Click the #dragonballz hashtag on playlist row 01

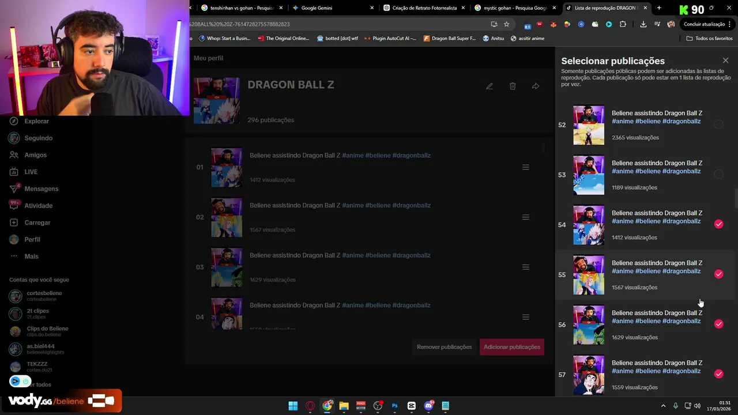[x=411, y=156]
